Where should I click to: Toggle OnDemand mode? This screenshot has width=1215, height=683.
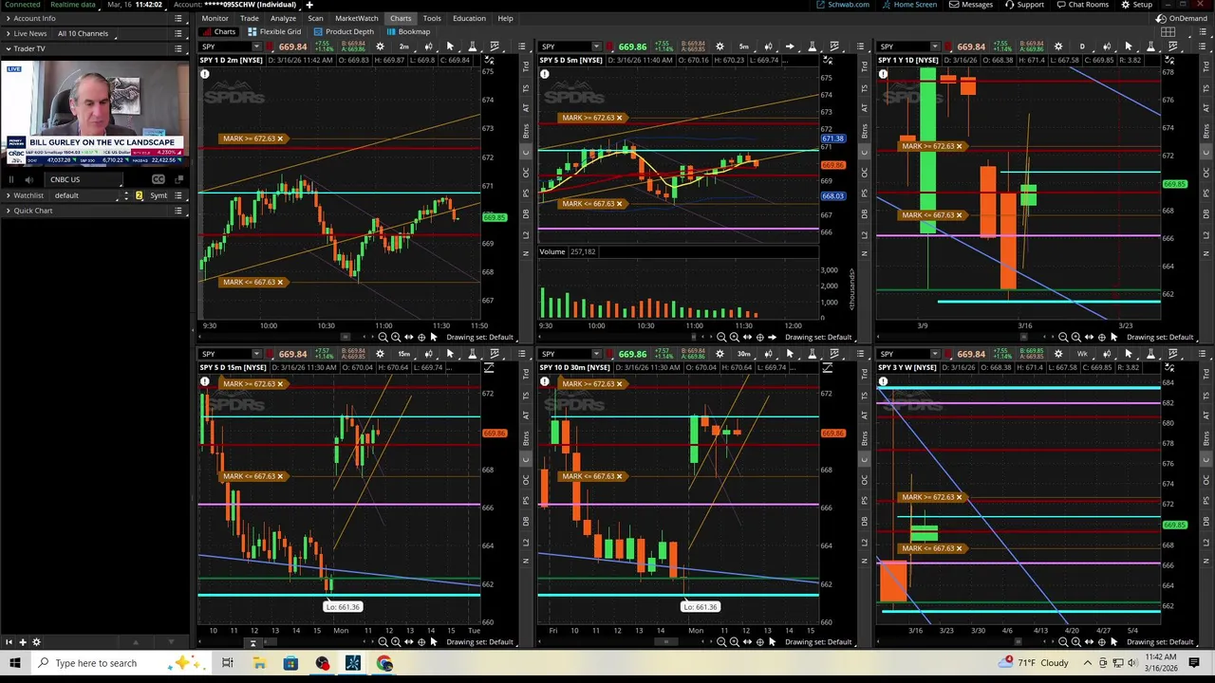click(1182, 18)
